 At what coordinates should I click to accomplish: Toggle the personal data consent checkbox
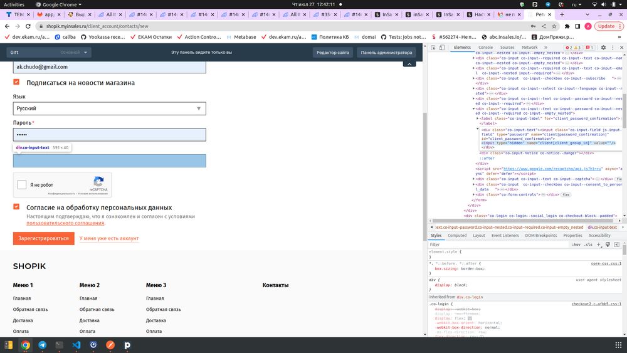click(x=16, y=207)
